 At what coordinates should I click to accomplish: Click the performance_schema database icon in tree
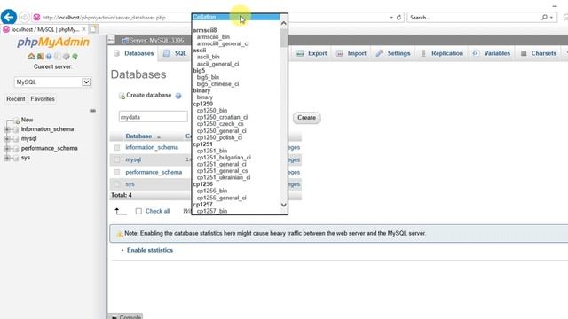pos(16,149)
